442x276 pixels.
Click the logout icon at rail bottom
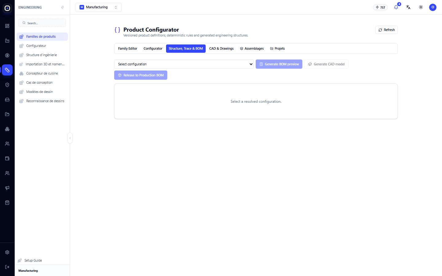pos(7,267)
